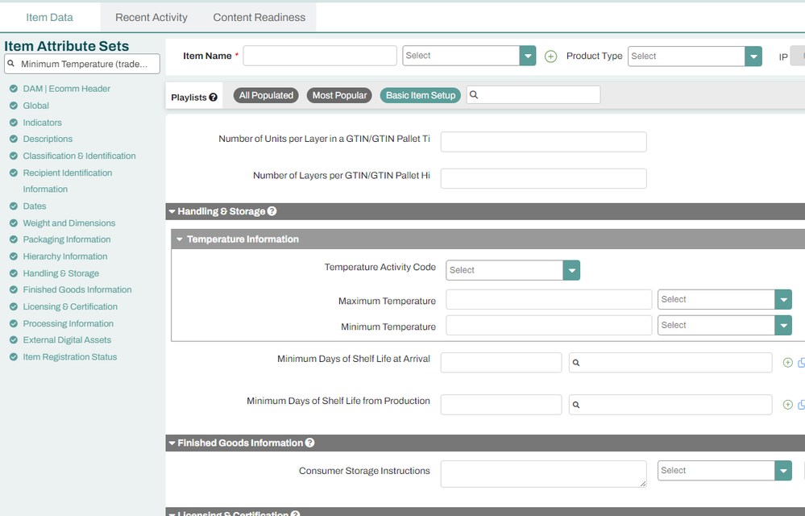
Task: Go to Hierarchy Information attribute set
Action: point(65,256)
